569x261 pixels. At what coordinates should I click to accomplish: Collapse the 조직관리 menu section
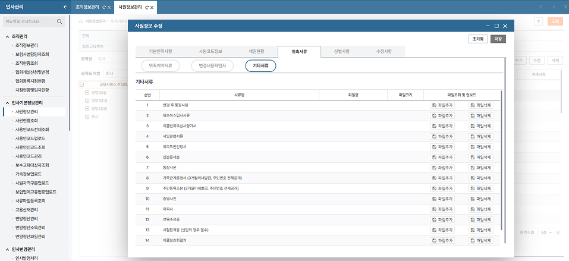(x=7, y=36)
